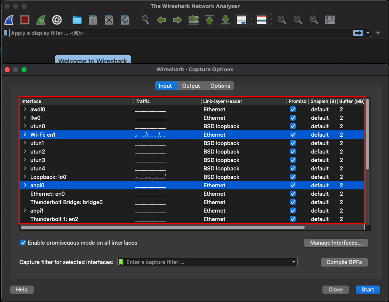Open the display filter bookmark icon
The width and height of the screenshot is (389, 302).
5,32
